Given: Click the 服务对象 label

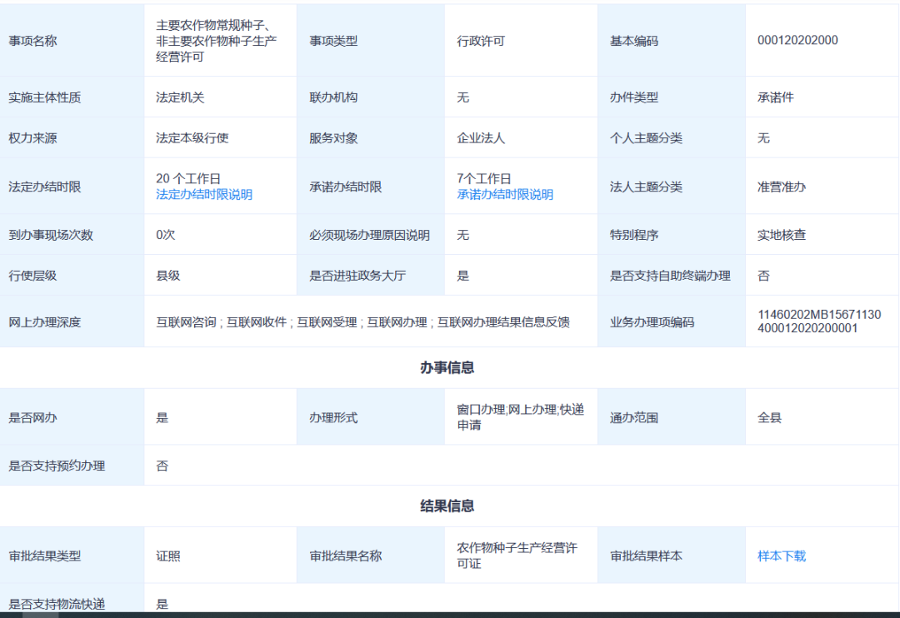Looking at the screenshot, I should pos(333,138).
